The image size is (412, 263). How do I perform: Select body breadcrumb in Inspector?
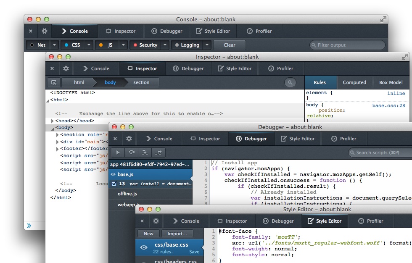[x=110, y=82]
